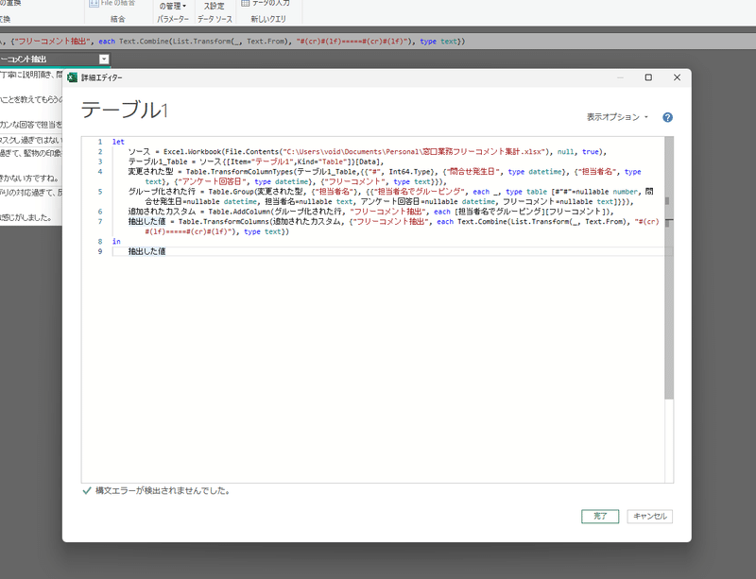Screen dimensions: 756x579
Task: Click the File の結合 icon in the ribbon
Action: point(94,3)
